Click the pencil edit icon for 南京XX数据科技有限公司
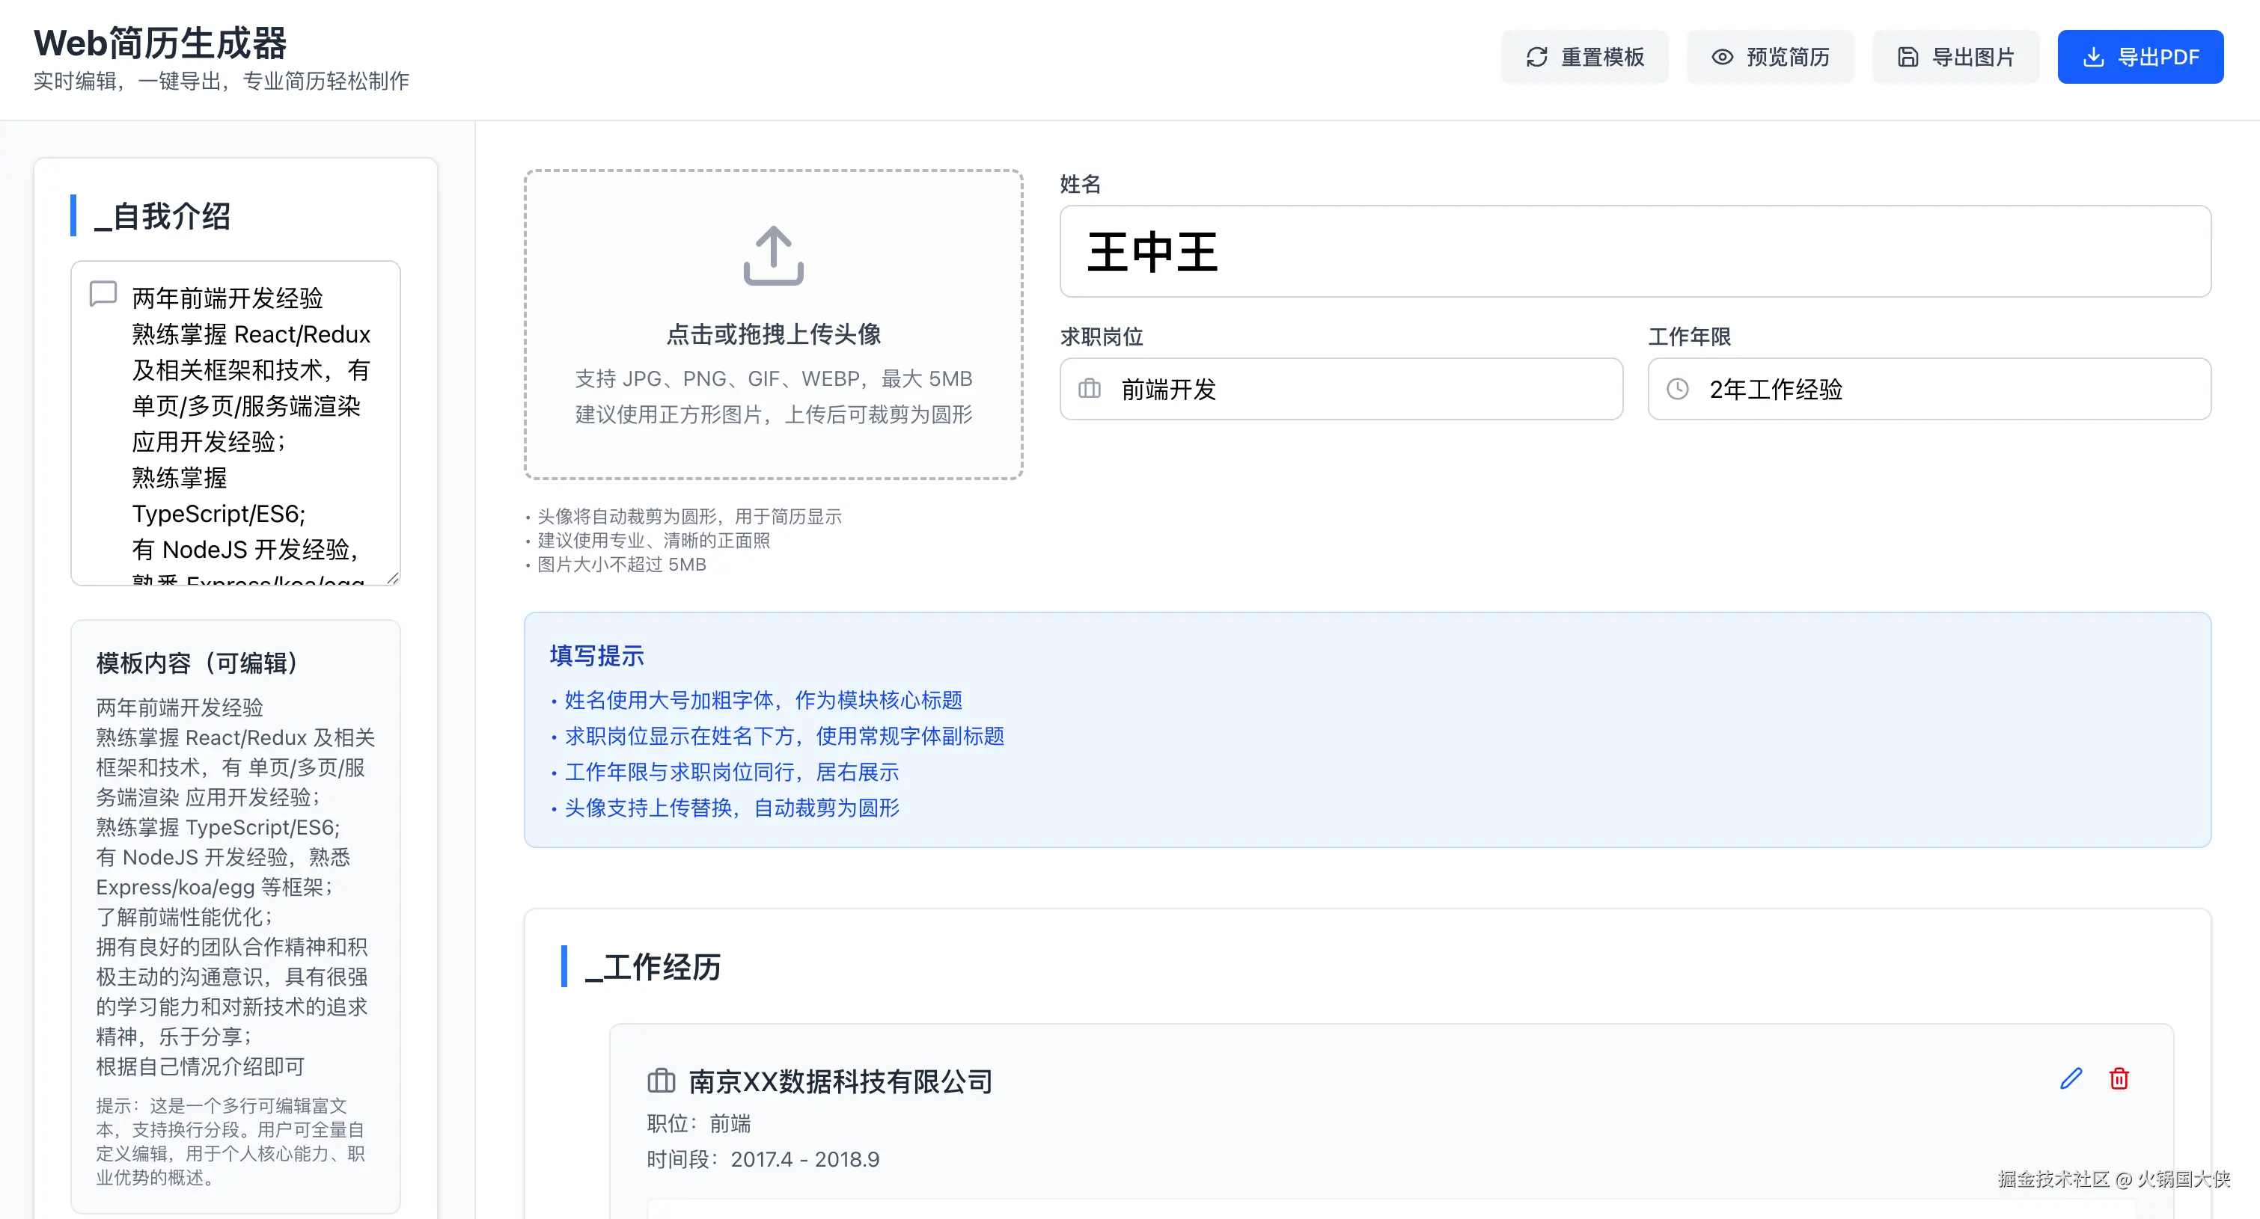The image size is (2260, 1219). coord(2071,1078)
